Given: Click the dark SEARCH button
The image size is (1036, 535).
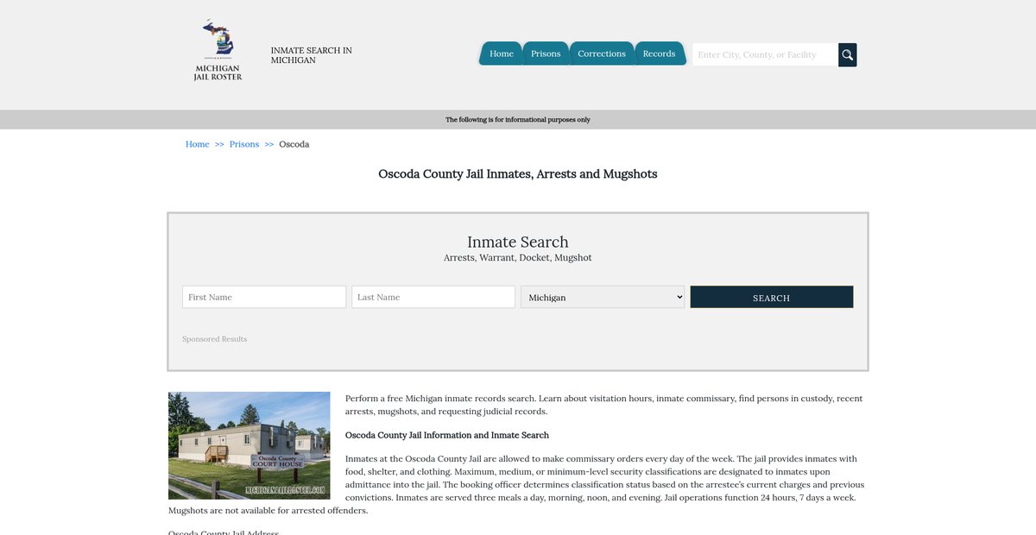Looking at the screenshot, I should 772,297.
